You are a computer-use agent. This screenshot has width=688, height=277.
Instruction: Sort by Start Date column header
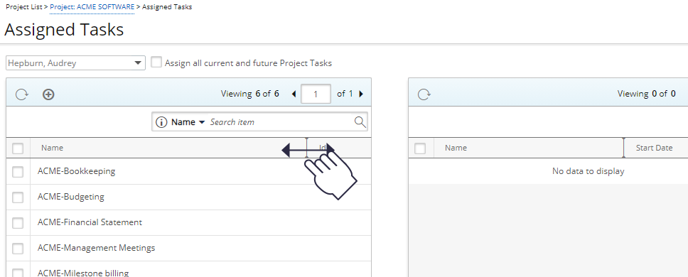pyautogui.click(x=654, y=148)
